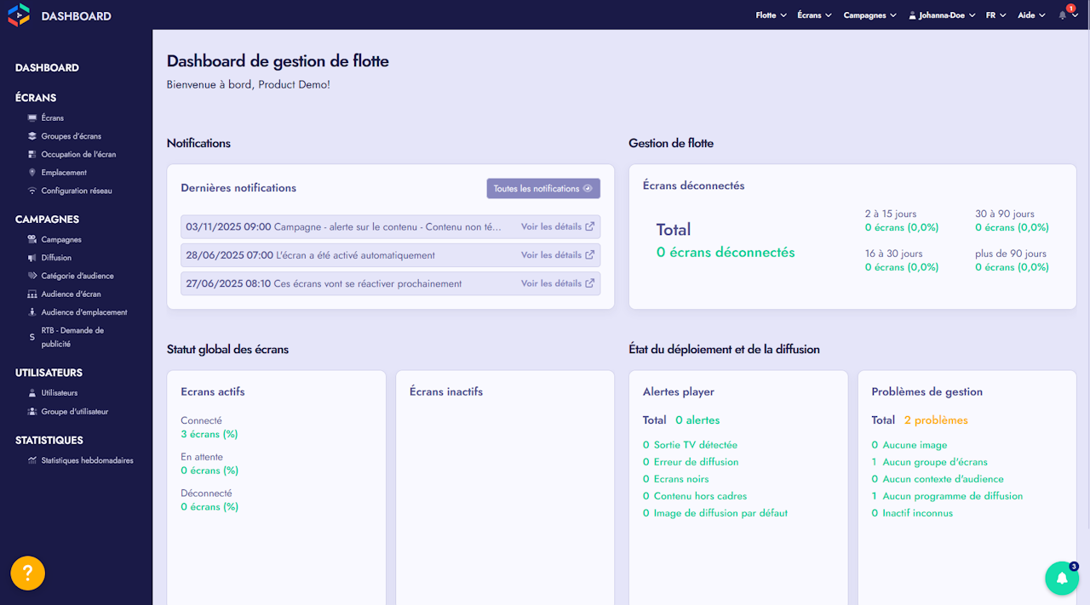Click Inactif inconnus problem row
Viewport: 1090px width, 605px height.
coord(912,513)
